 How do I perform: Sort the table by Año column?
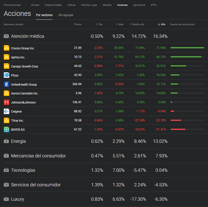162,24
